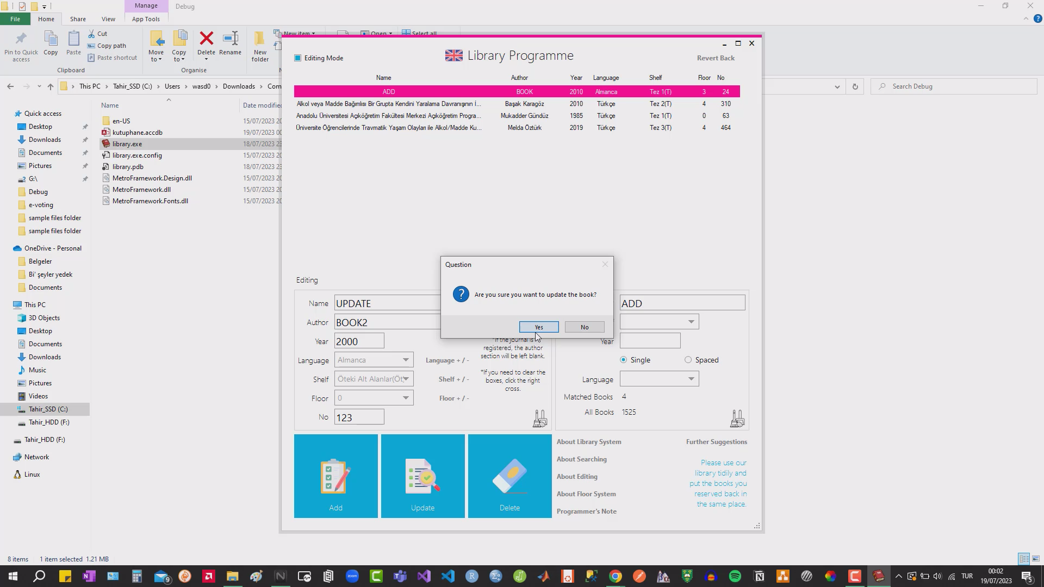
Task: Click Spotify icon in taskbar
Action: [x=736, y=576]
